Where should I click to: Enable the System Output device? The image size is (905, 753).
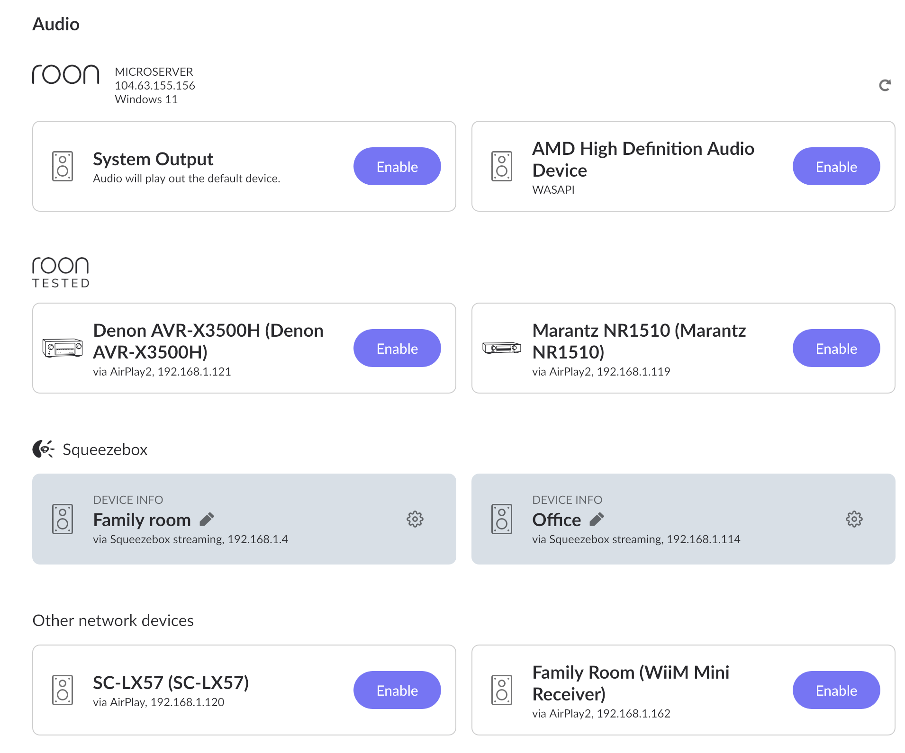point(397,166)
